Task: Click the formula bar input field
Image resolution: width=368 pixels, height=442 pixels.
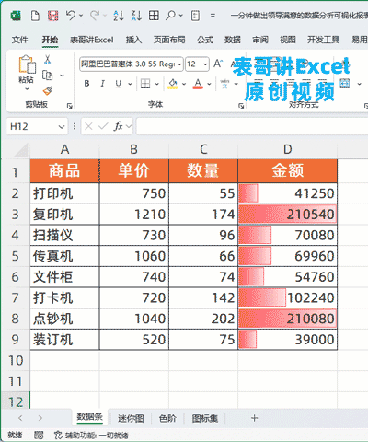Action: click(252, 126)
